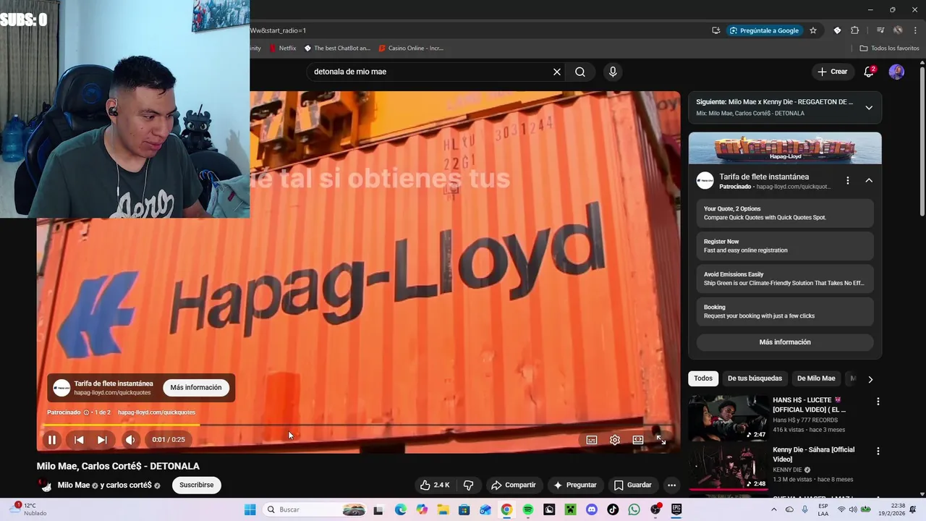The width and height of the screenshot is (926, 521).
Task: Toggle subtitles in the video player
Action: [x=592, y=439]
